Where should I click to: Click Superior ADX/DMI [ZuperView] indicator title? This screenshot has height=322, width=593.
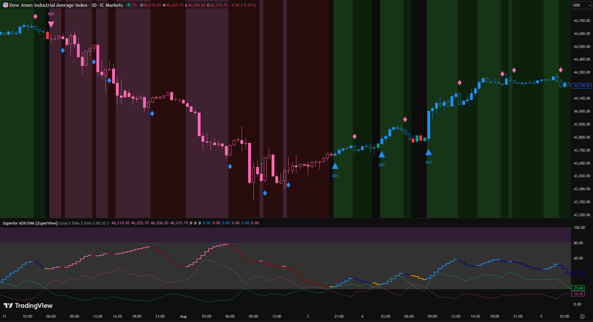[x=30, y=223]
